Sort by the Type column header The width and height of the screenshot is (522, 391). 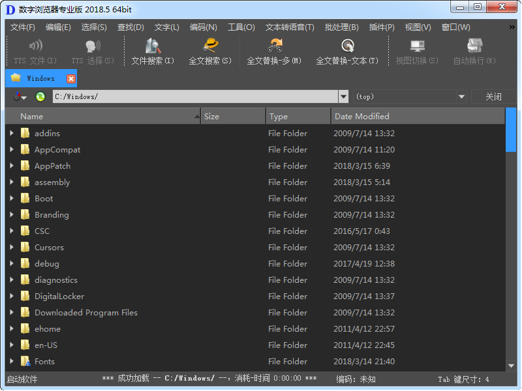299,117
